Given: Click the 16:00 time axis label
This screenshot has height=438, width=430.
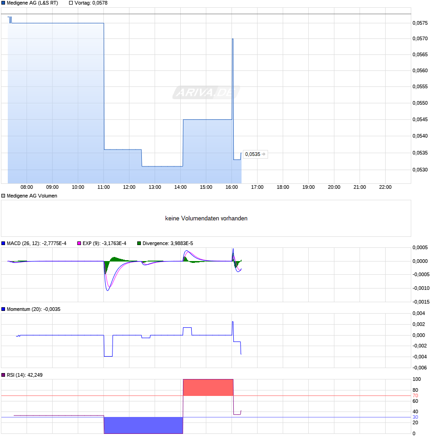Looking at the screenshot, I should 231,187.
